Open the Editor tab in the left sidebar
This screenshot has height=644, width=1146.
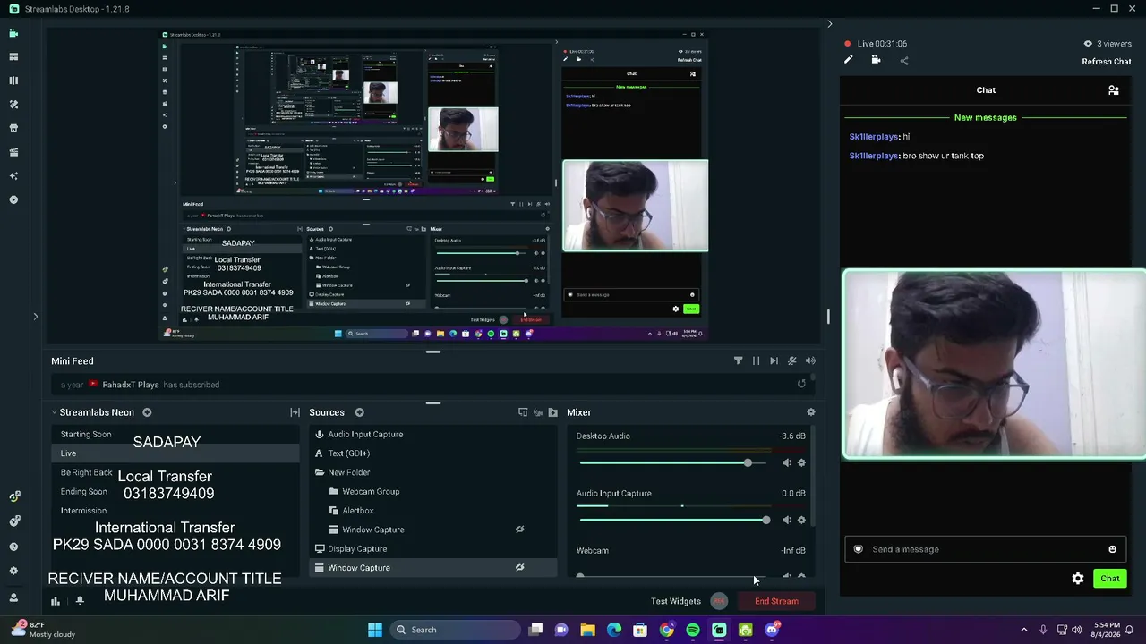[x=13, y=33]
